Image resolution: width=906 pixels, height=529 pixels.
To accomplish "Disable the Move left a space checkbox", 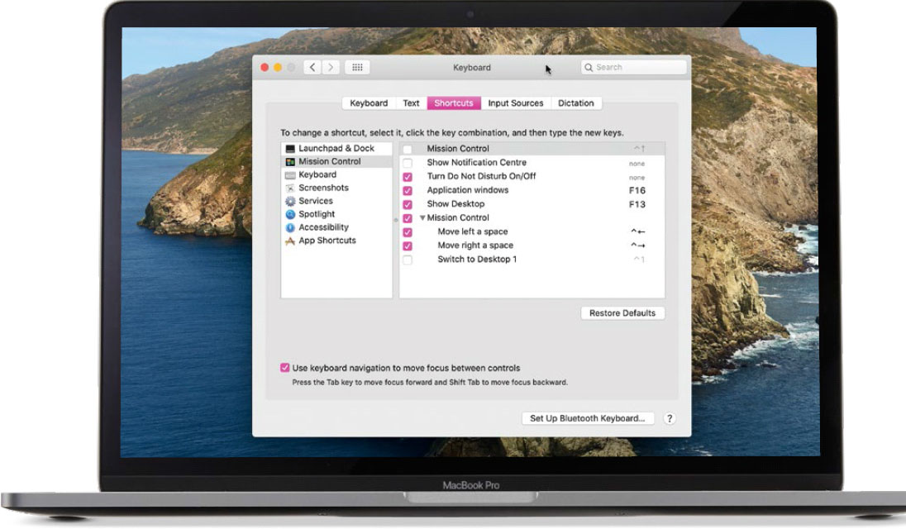I will pos(408,232).
